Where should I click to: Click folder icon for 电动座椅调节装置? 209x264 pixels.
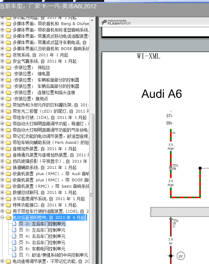pos(8,261)
